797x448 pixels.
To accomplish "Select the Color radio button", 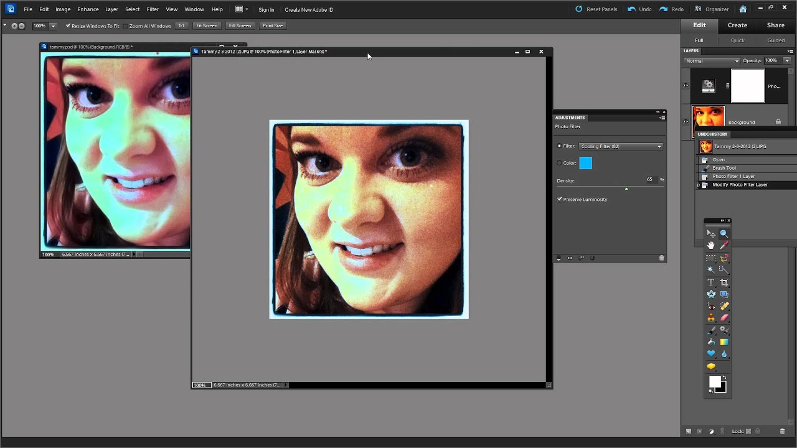I will click(x=559, y=163).
